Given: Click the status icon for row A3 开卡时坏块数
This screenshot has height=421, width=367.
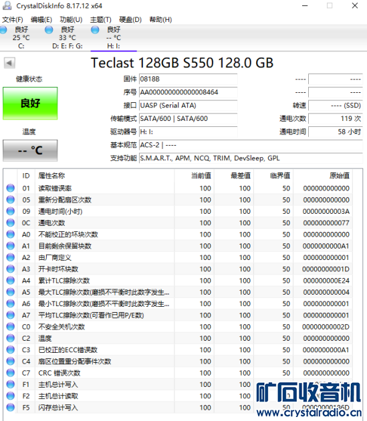Looking at the screenshot, I should 11,269.
